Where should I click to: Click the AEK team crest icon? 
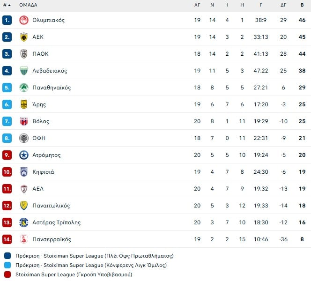click(x=24, y=37)
